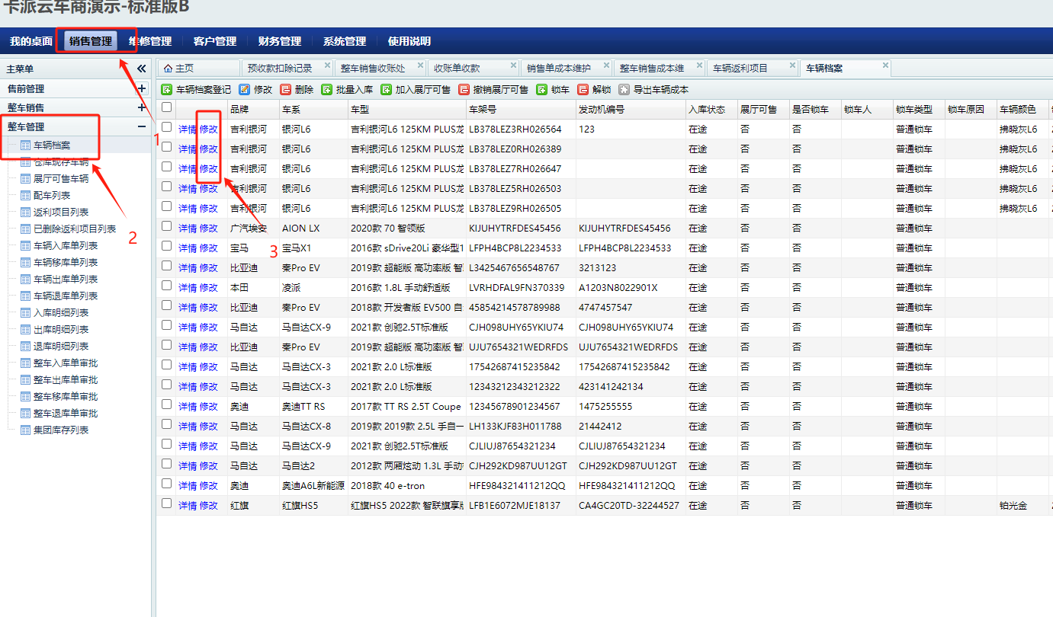Click the 加入展厅可售 toolbar icon
Viewport: 1053px width, 617px height.
[x=387, y=89]
